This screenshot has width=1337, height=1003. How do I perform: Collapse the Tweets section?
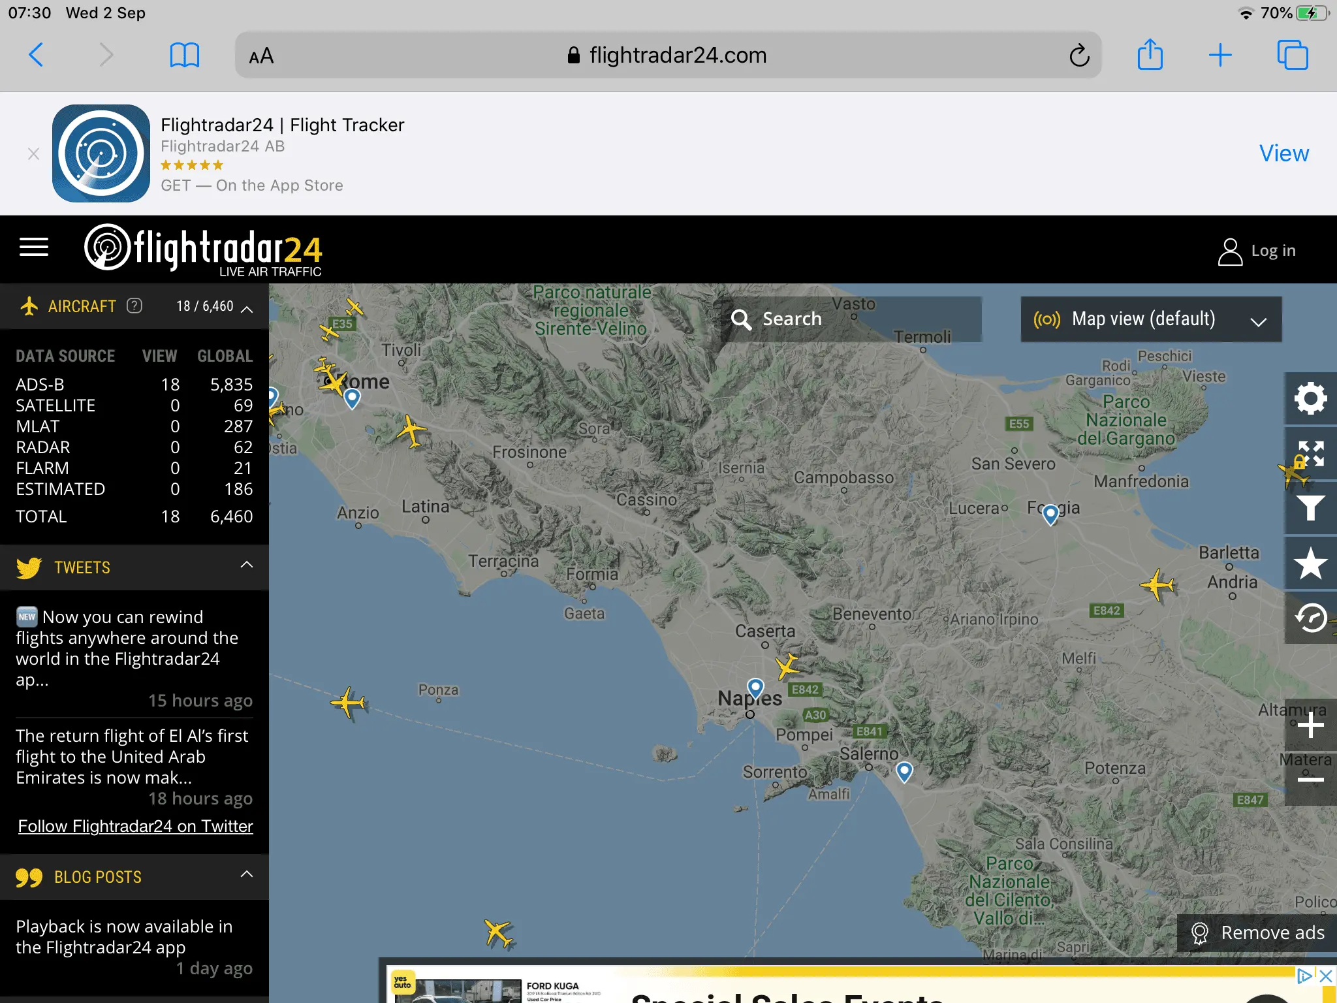(247, 565)
